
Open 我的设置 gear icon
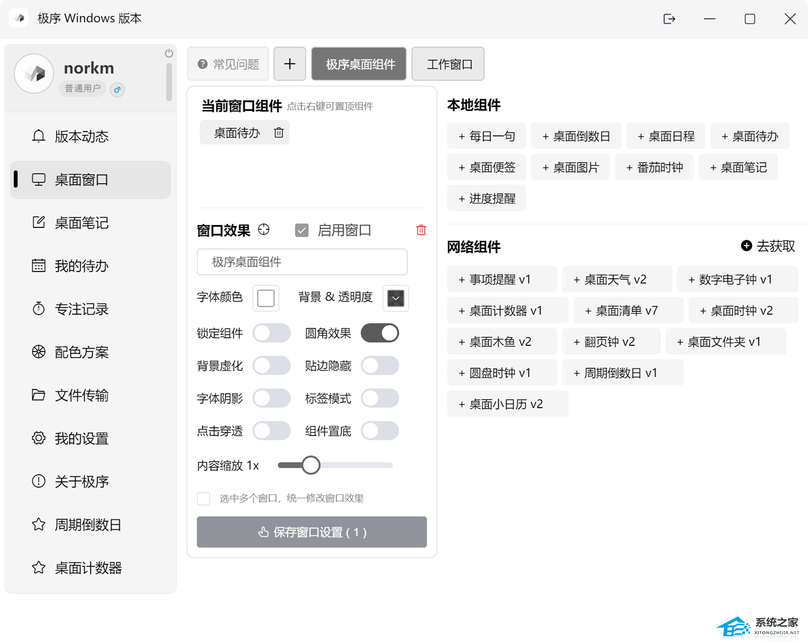(x=39, y=438)
